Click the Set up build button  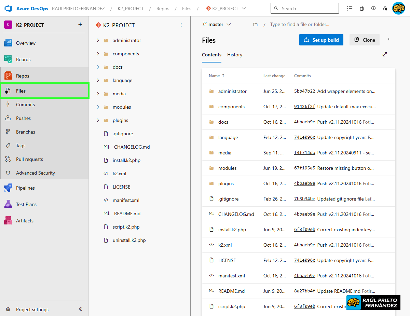321,40
